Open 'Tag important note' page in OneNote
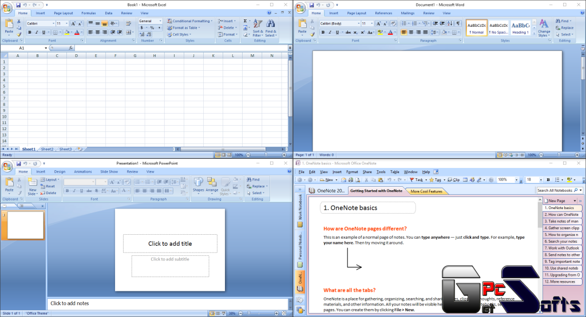Viewport: 586px width, 317px height. (x=562, y=262)
